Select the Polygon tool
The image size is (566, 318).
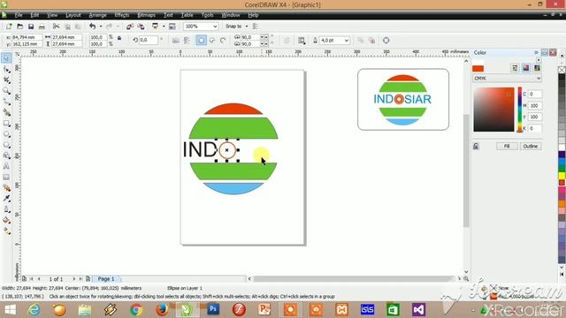[6, 145]
